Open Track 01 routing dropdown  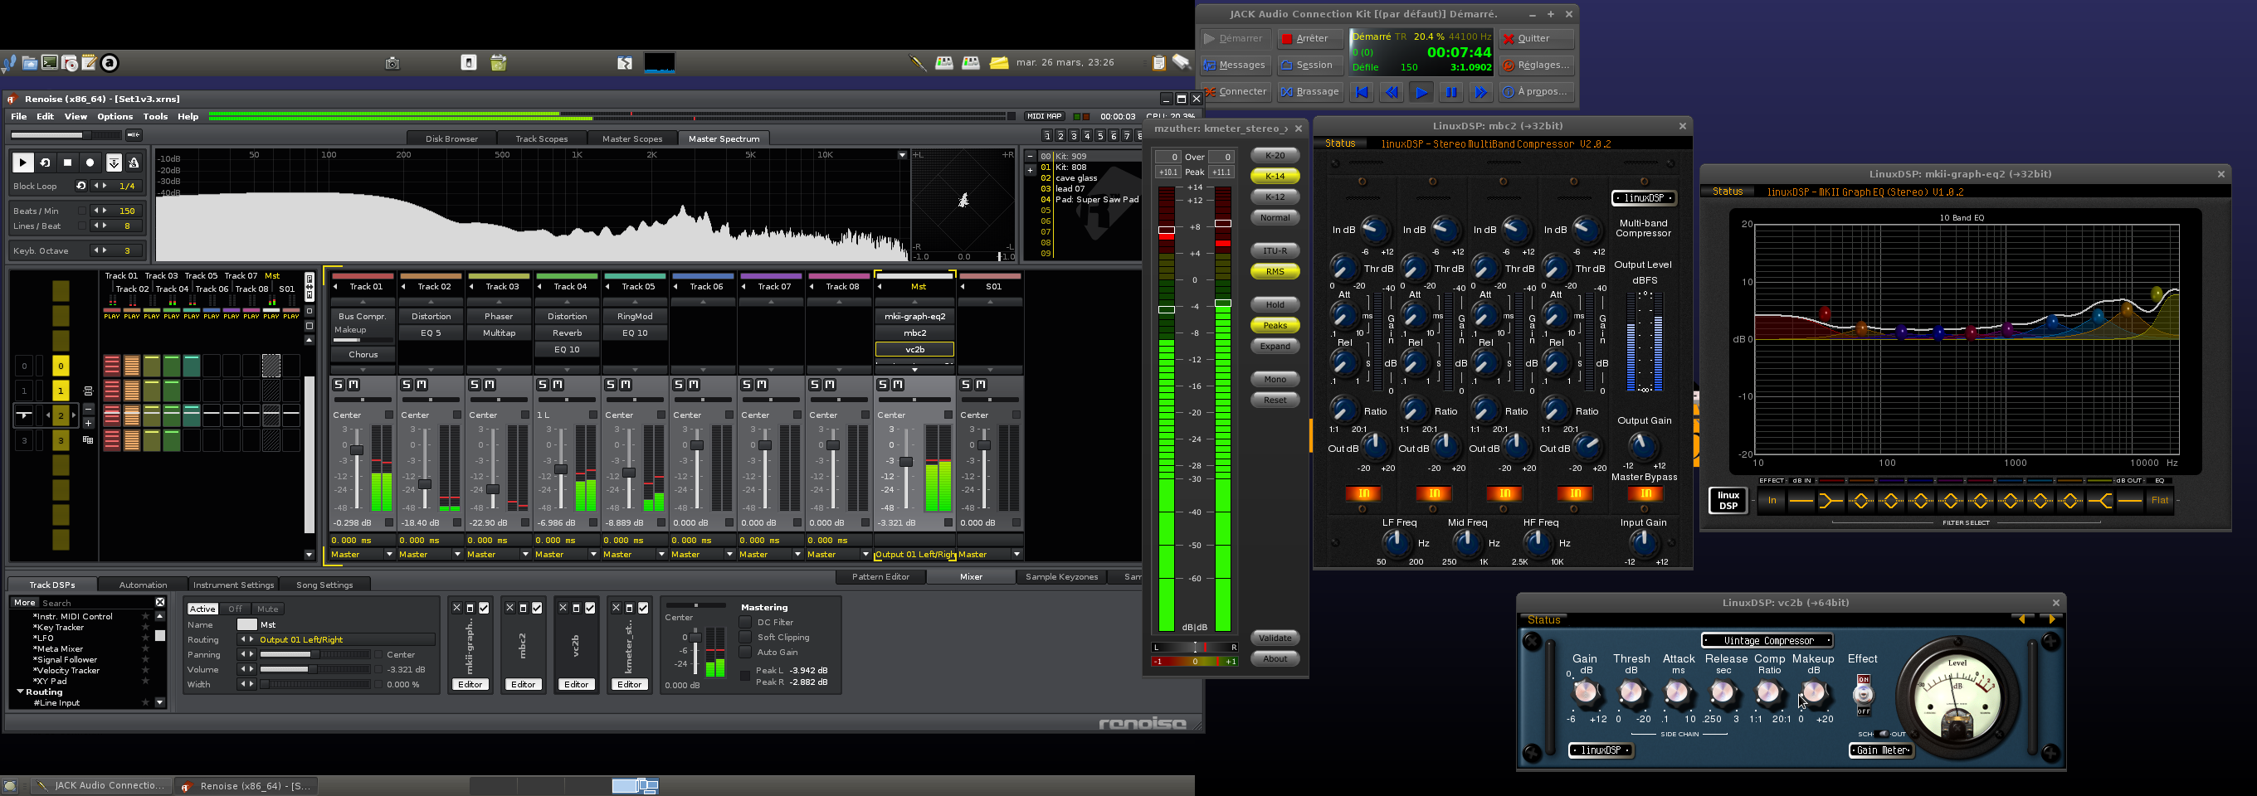(x=389, y=555)
